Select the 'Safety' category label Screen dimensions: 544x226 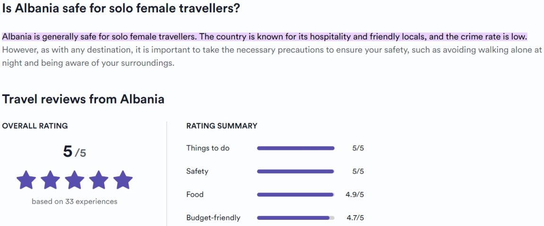197,171
